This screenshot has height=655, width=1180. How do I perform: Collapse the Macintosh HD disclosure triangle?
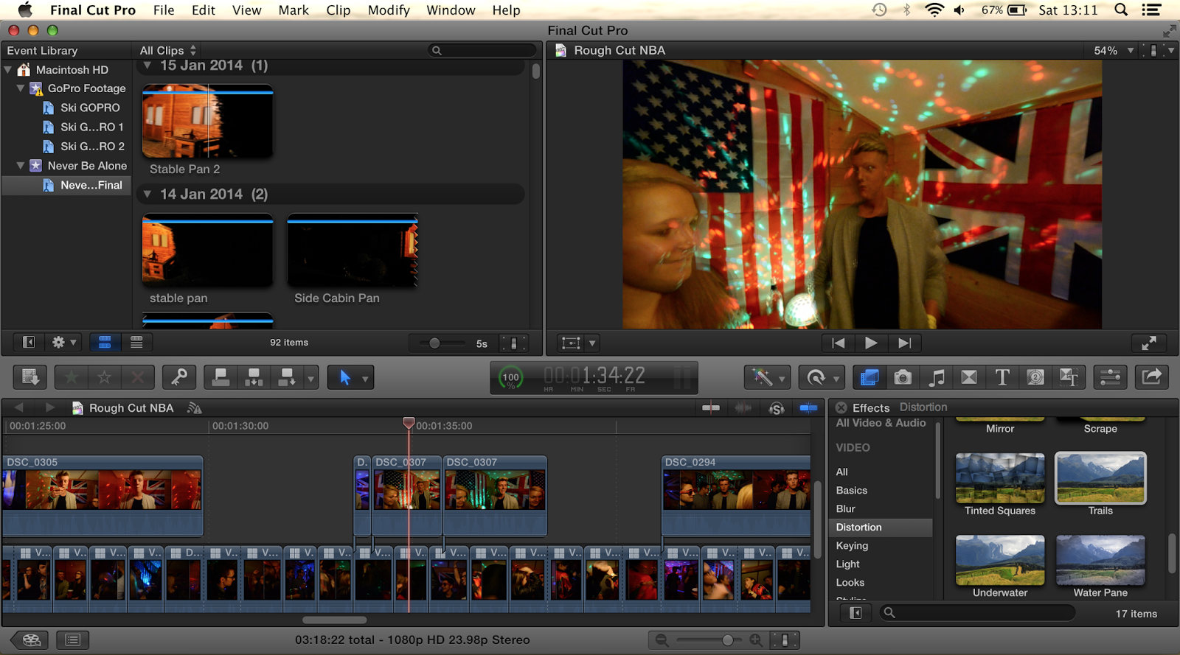click(8, 69)
